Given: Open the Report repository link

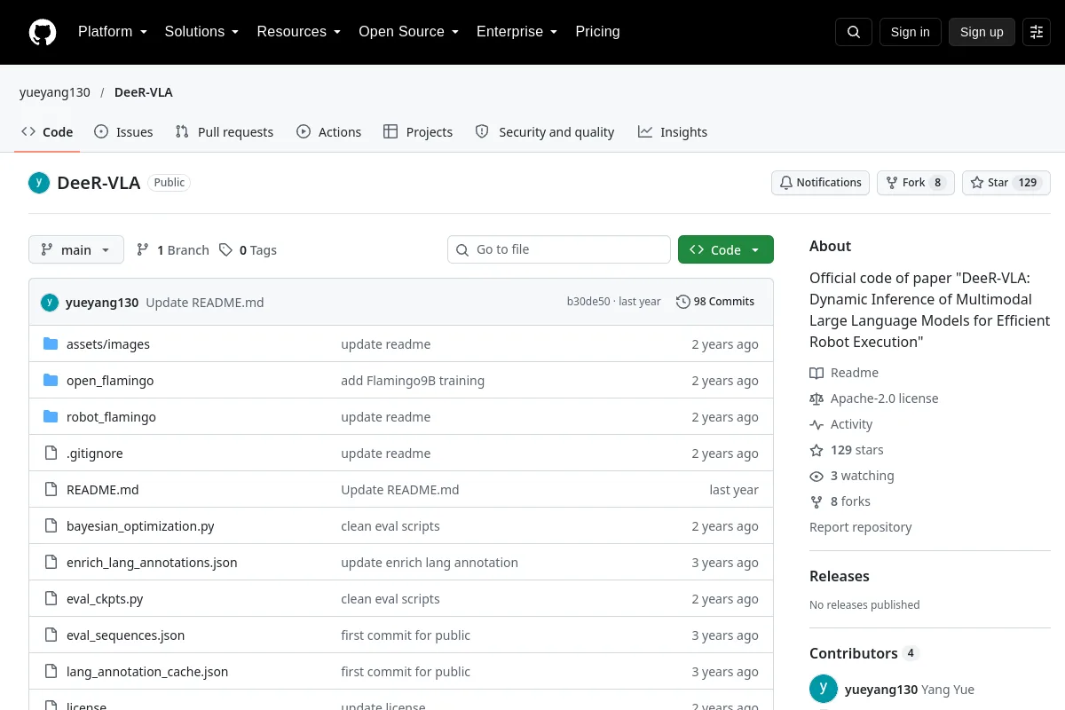Looking at the screenshot, I should (x=861, y=527).
